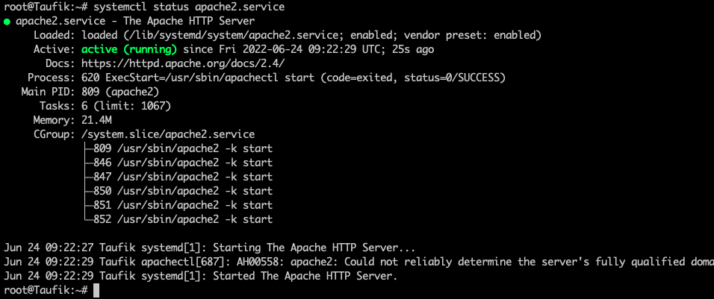Screen dimensions: 714x299
Task: Click the Tasks '6 (limit: 1067)' value
Action: pyautogui.click(x=126, y=107)
